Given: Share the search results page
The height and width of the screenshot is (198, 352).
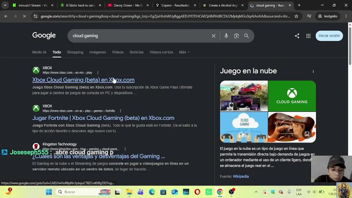Looking at the screenshot, I should click(x=297, y=36).
